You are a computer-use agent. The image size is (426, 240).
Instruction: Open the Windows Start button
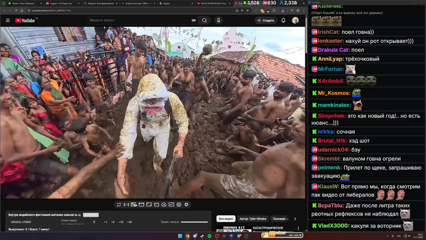click(180, 236)
